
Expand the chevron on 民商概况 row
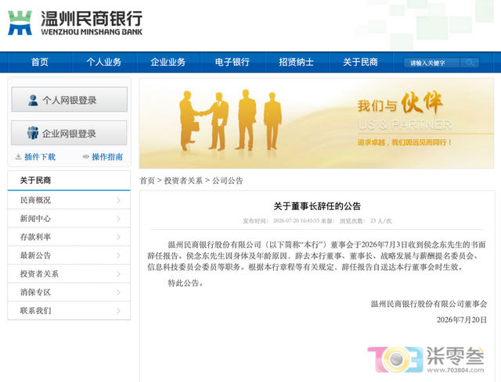click(x=118, y=200)
